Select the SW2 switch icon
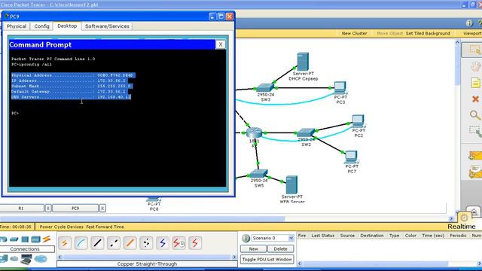This screenshot has width=482, height=271. pos(306,132)
